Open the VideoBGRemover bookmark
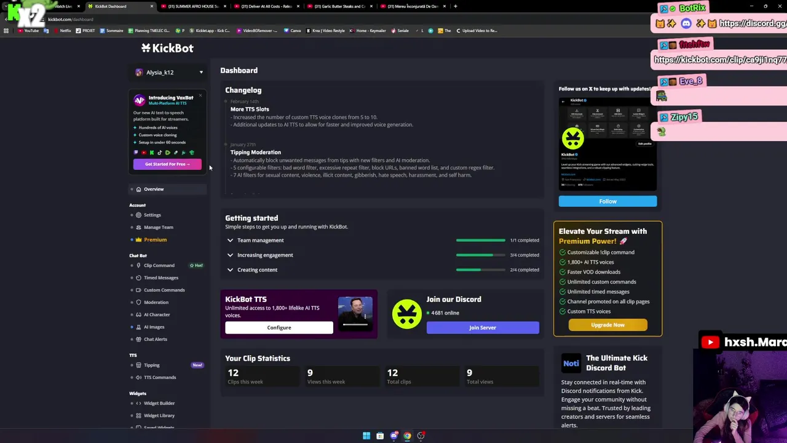This screenshot has height=443, width=787. 257,31
